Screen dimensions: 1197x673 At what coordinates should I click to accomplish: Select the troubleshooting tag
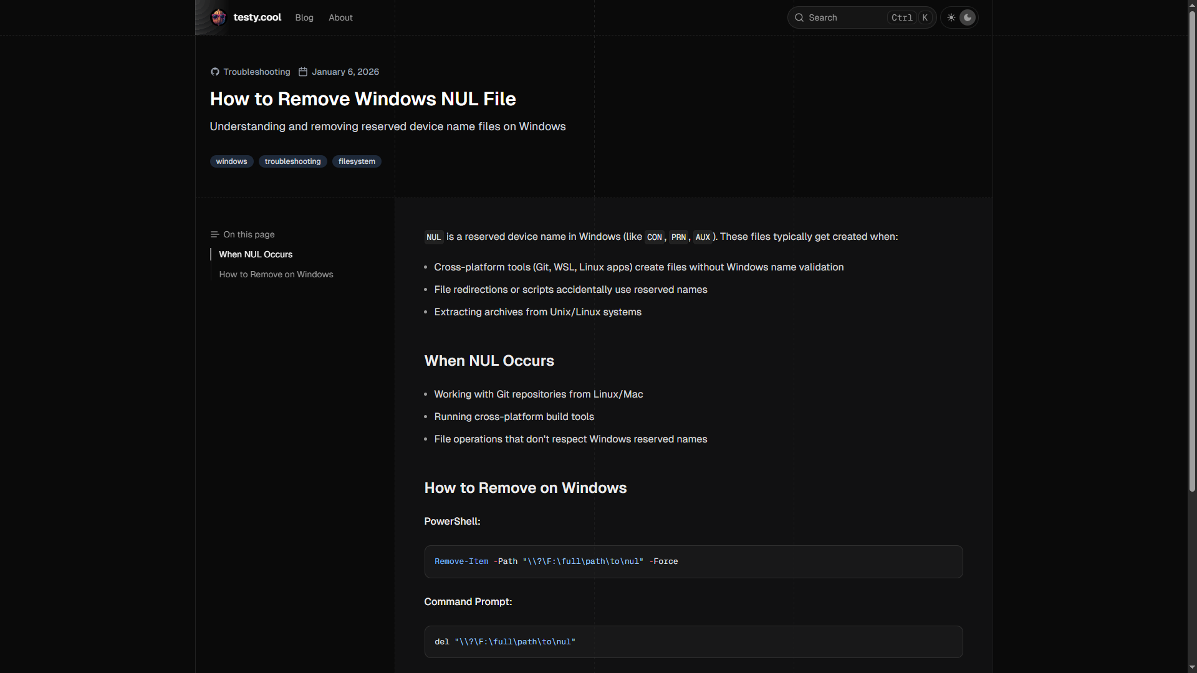pos(292,161)
